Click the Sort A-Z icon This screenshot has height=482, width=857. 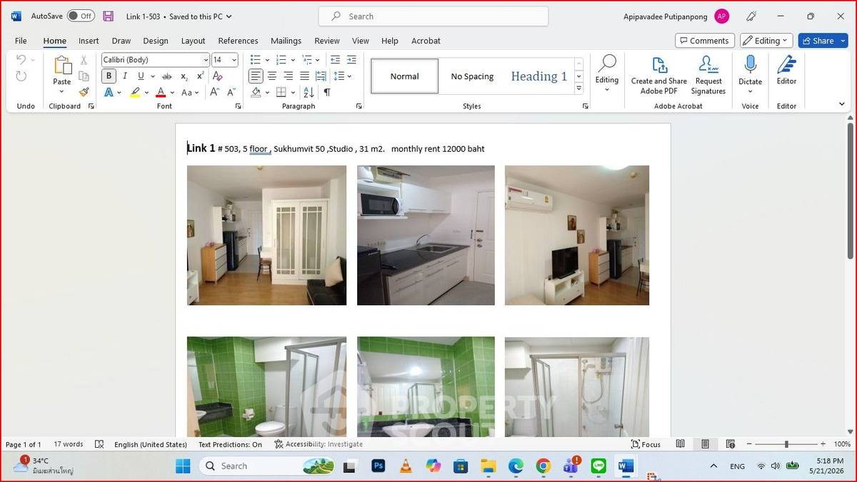(x=309, y=92)
